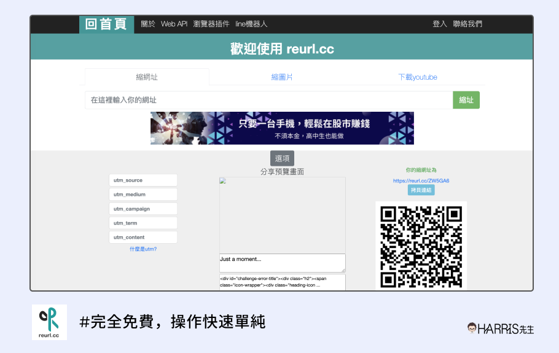The width and height of the screenshot is (559, 353).
Task: Edit the 'Just a moment...' title box
Action: [x=283, y=263]
